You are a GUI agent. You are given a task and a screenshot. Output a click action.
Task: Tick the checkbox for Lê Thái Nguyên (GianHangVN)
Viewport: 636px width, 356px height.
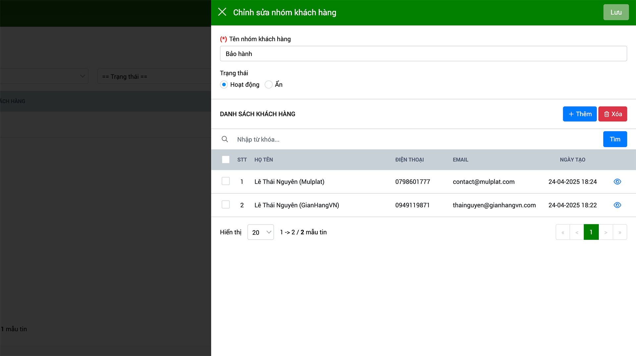[226, 205]
